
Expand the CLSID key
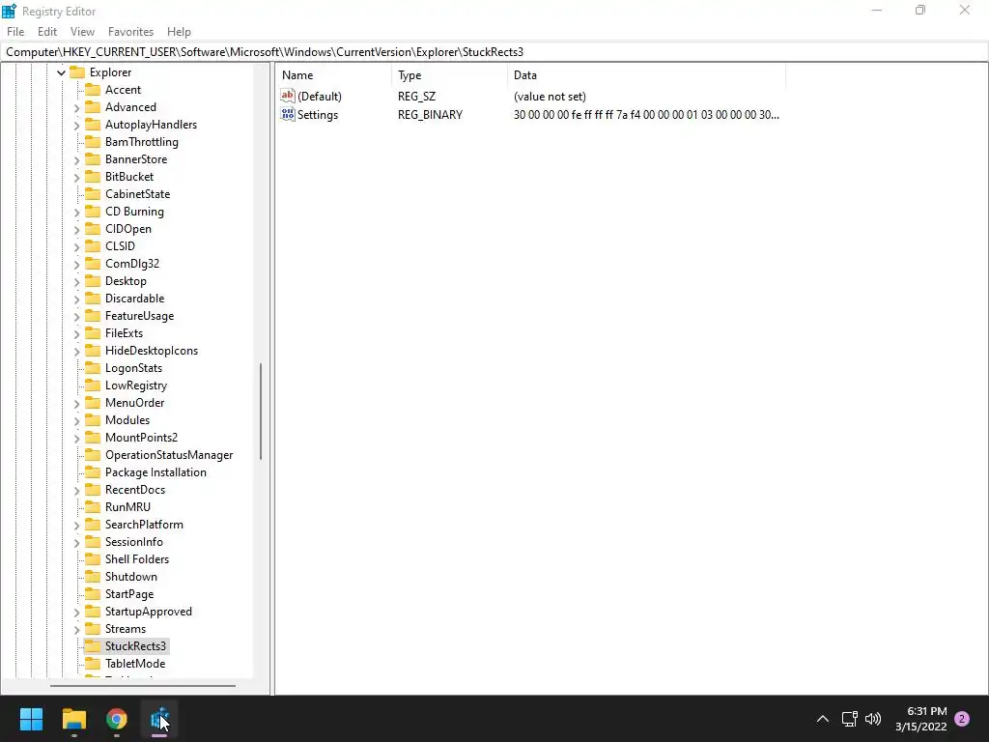pos(77,246)
